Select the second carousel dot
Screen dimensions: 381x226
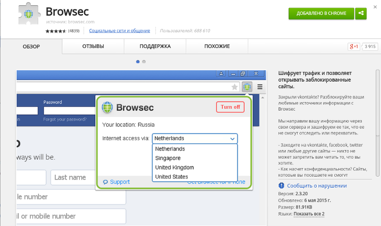[x=144, y=62]
